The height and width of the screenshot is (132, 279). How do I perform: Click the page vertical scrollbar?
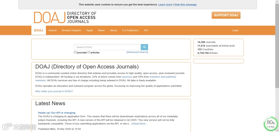pos(277,46)
